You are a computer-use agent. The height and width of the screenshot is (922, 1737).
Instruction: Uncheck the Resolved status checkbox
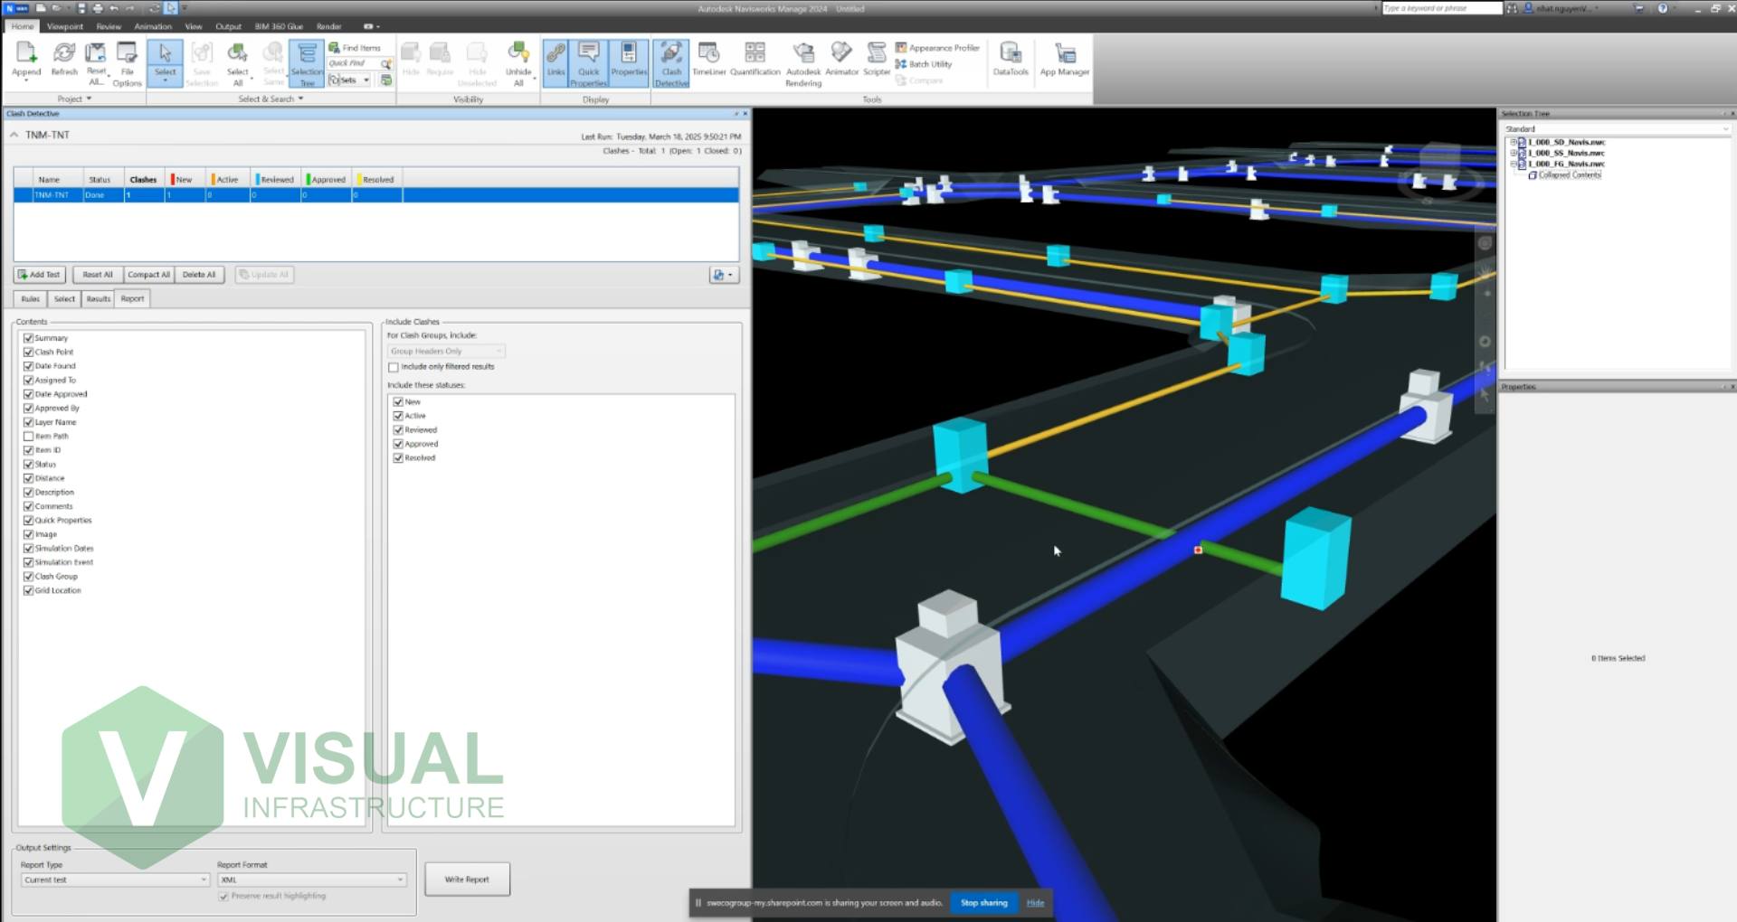tap(398, 458)
